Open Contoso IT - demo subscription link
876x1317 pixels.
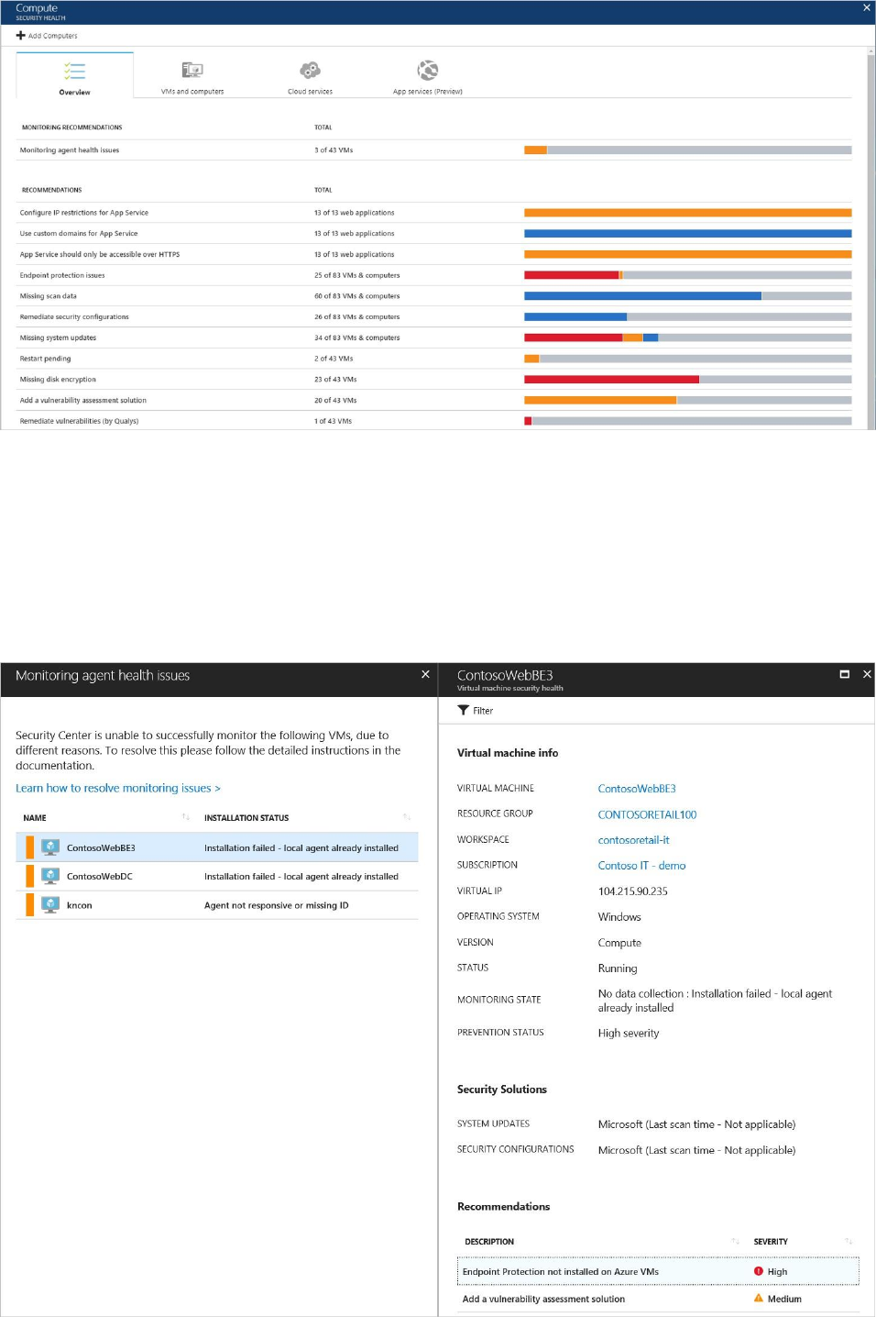[x=641, y=866]
